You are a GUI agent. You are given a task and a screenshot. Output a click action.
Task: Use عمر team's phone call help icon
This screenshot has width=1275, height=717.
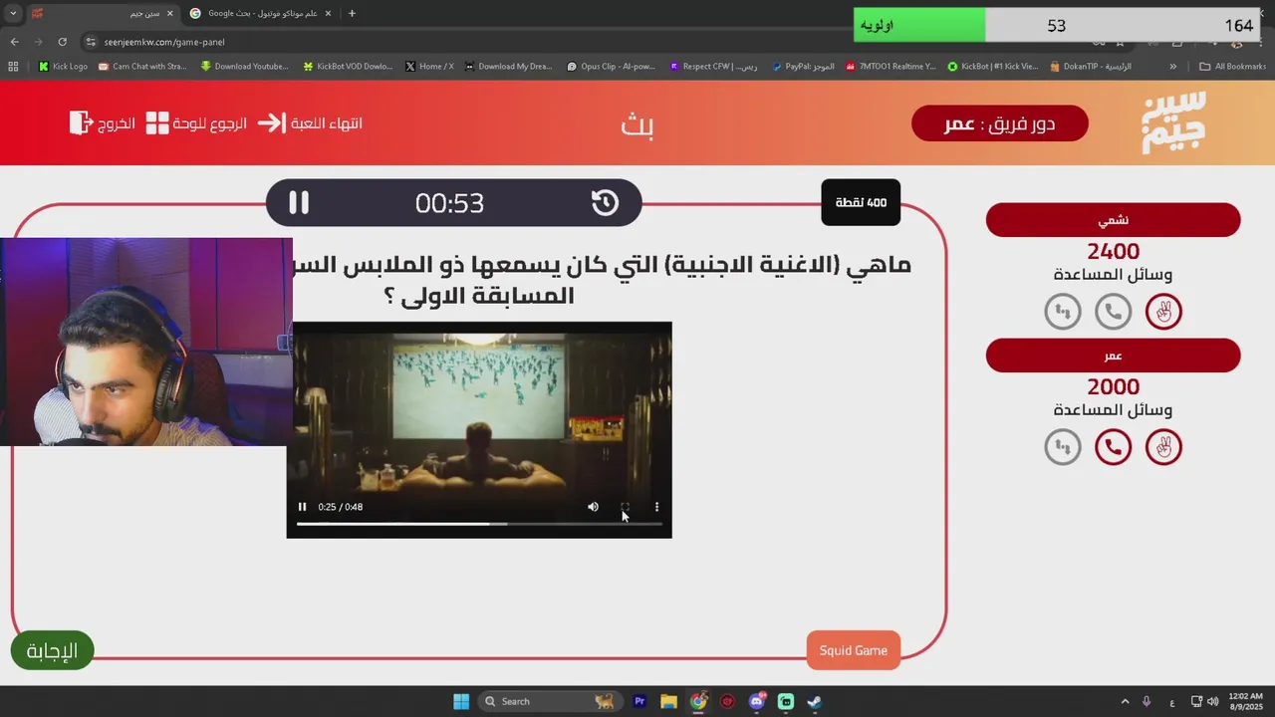click(x=1113, y=447)
